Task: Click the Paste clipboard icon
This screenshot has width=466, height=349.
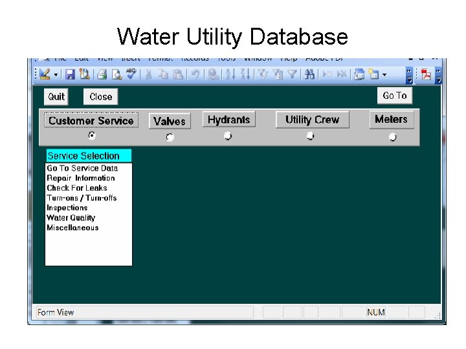Action: click(178, 74)
